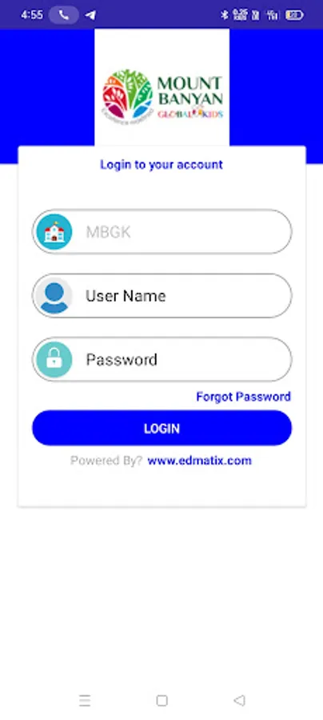
Task: Tap the battery indicator icon
Action: click(294, 15)
